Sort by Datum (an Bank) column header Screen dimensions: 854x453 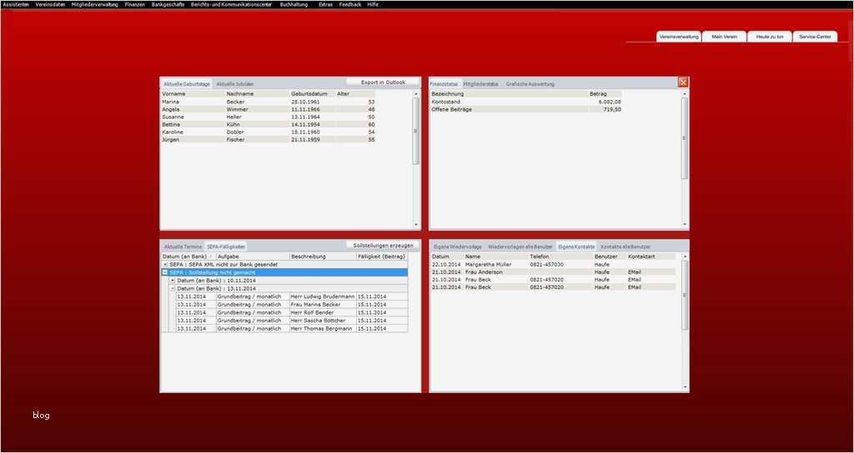188,256
